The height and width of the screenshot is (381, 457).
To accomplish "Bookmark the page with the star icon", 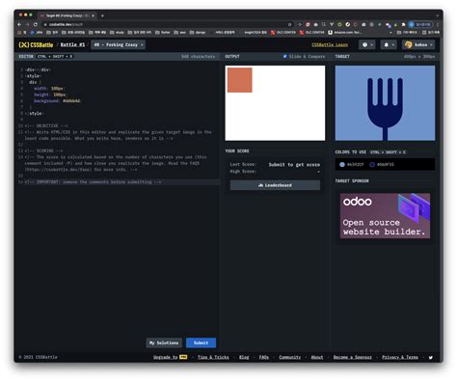I will point(289,24).
